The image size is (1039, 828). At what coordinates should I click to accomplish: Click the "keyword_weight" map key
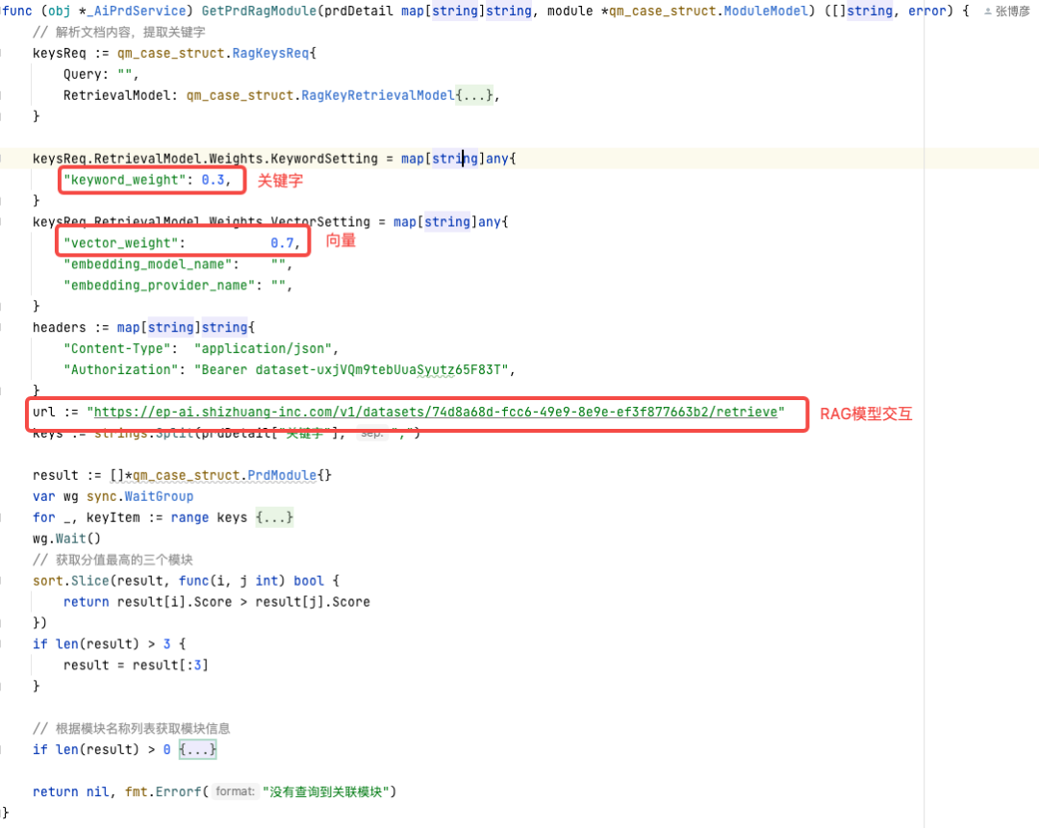125,180
